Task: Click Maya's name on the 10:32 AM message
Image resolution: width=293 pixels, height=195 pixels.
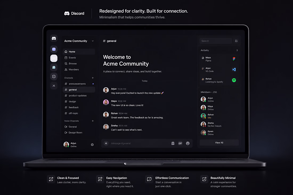Action: [114, 101]
